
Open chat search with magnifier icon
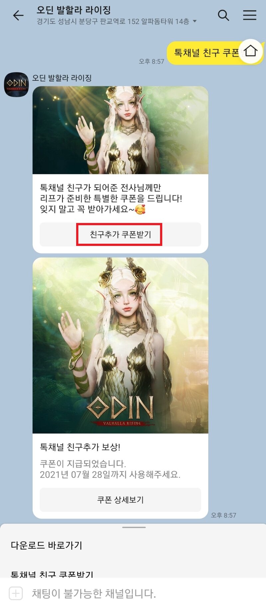[223, 15]
